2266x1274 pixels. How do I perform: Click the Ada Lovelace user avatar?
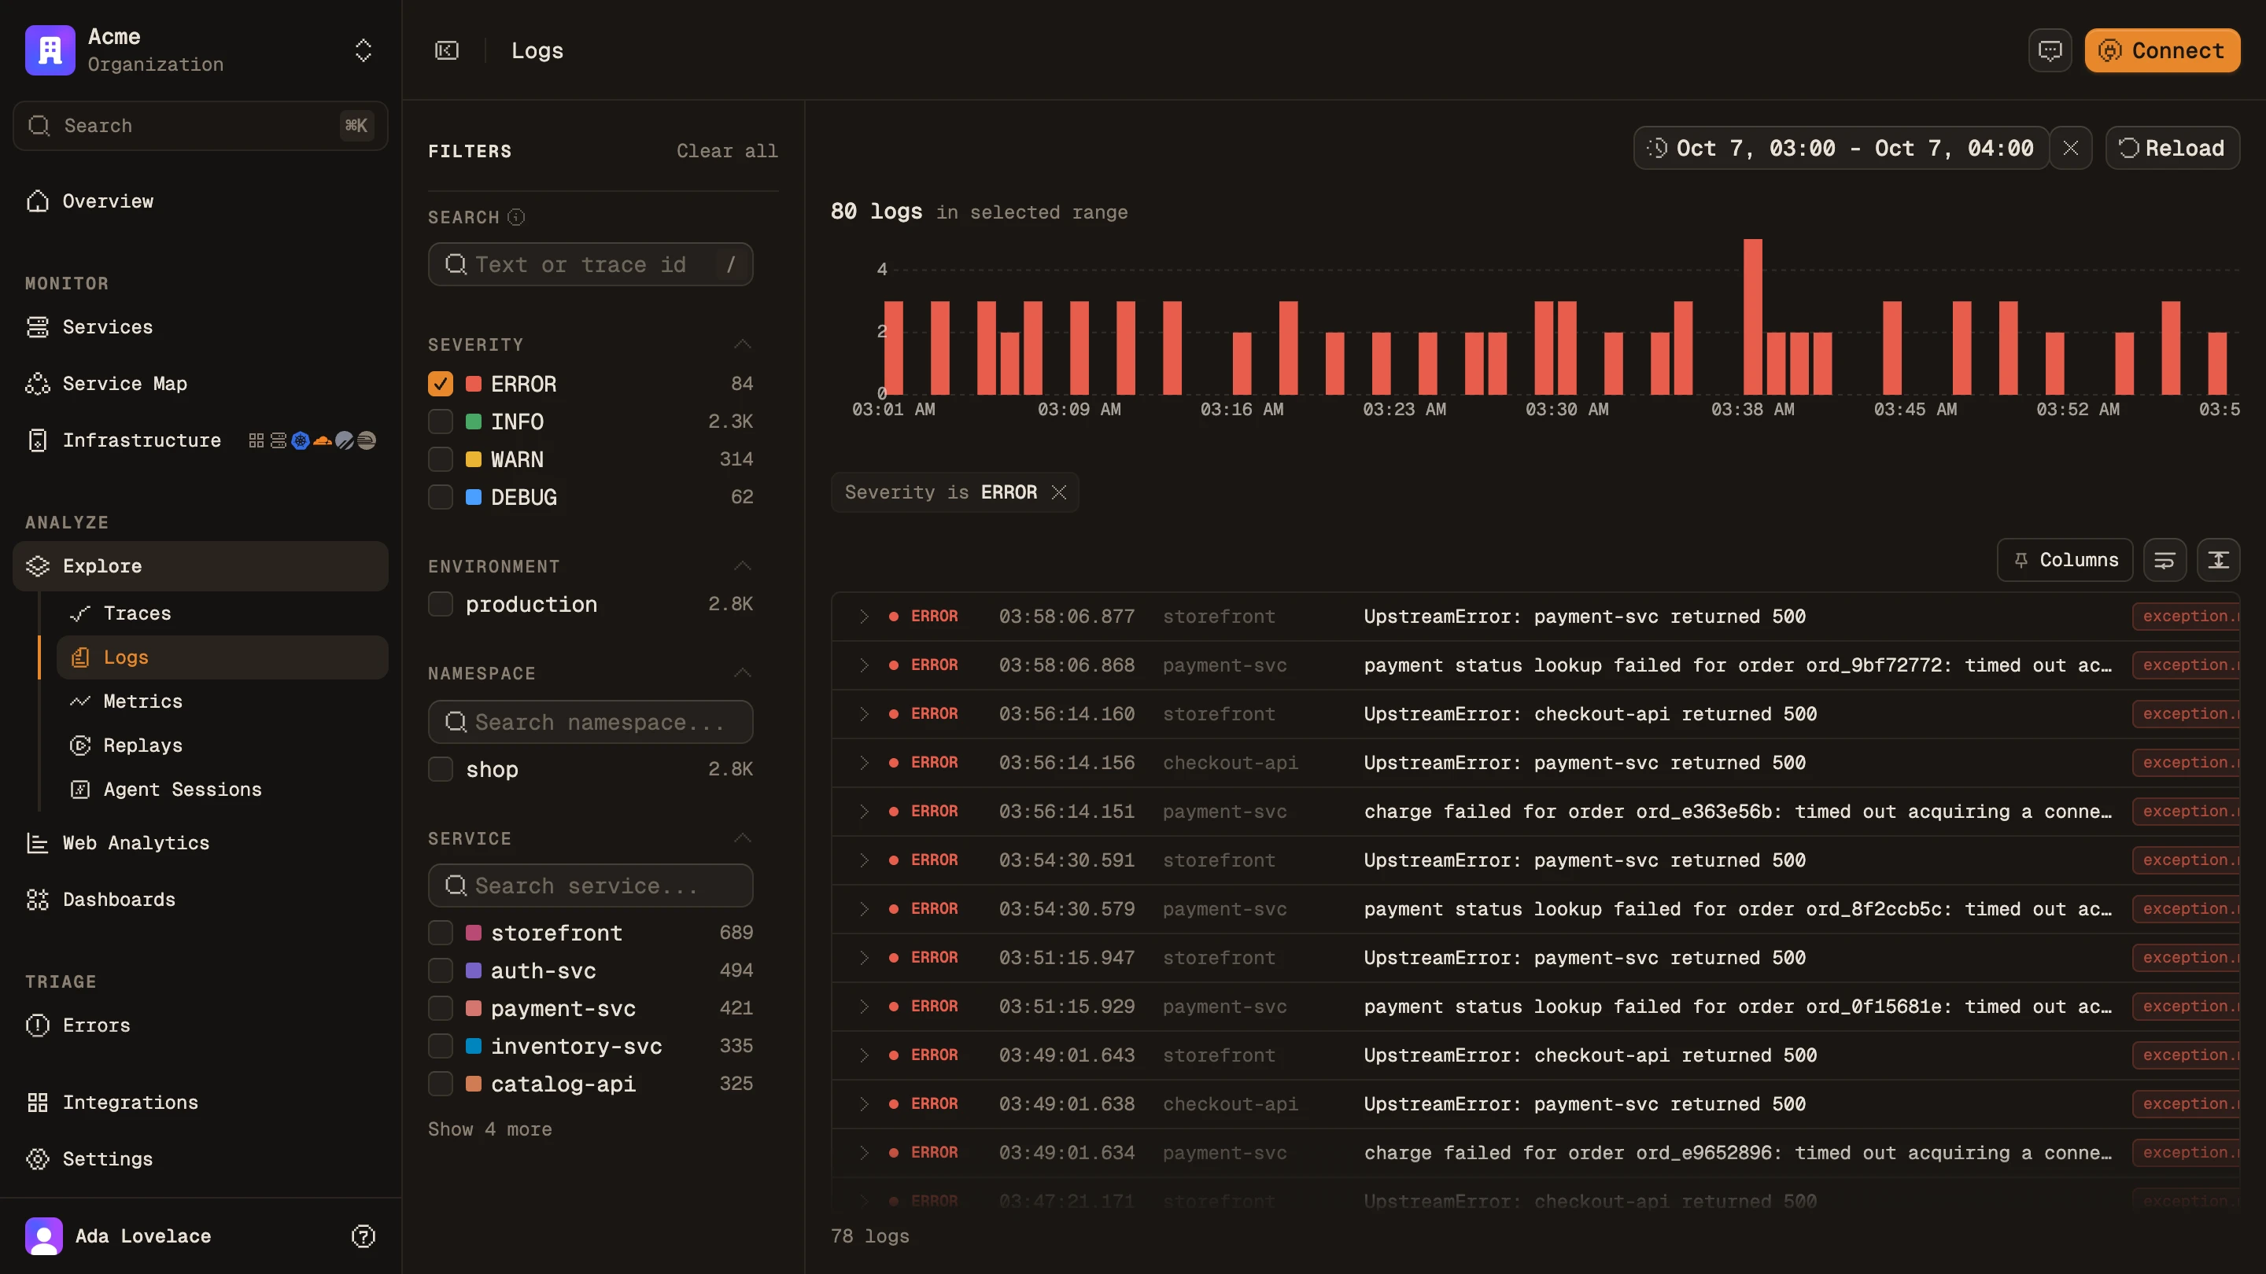point(44,1236)
